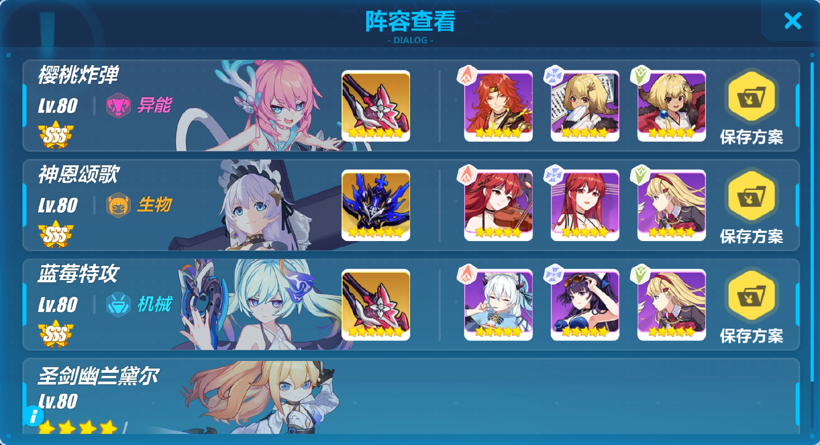The image size is (820, 445).
Task: Select the middle stigmata of 蓝莓特攻 with goggles
Action: click(585, 305)
